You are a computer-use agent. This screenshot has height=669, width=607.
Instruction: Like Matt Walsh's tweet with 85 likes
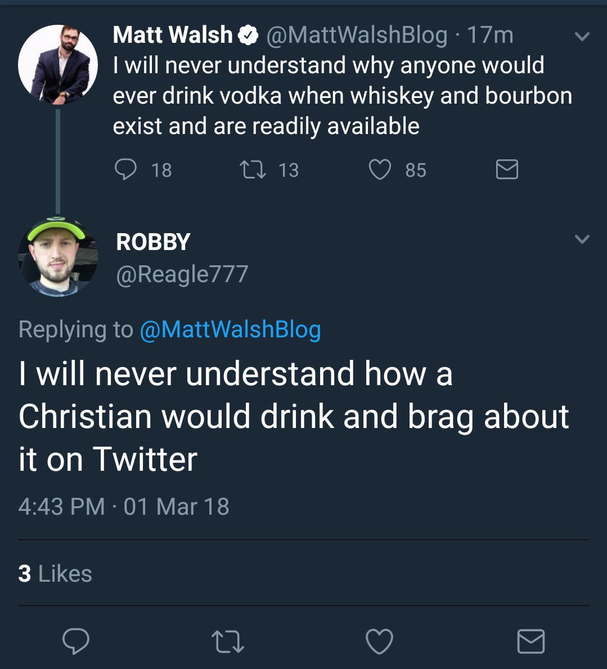(x=380, y=170)
